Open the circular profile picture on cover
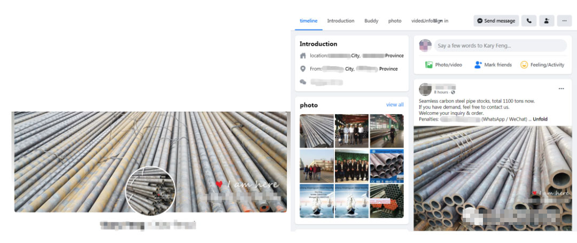Image resolution: width=577 pixels, height=243 pixels. coord(150,190)
